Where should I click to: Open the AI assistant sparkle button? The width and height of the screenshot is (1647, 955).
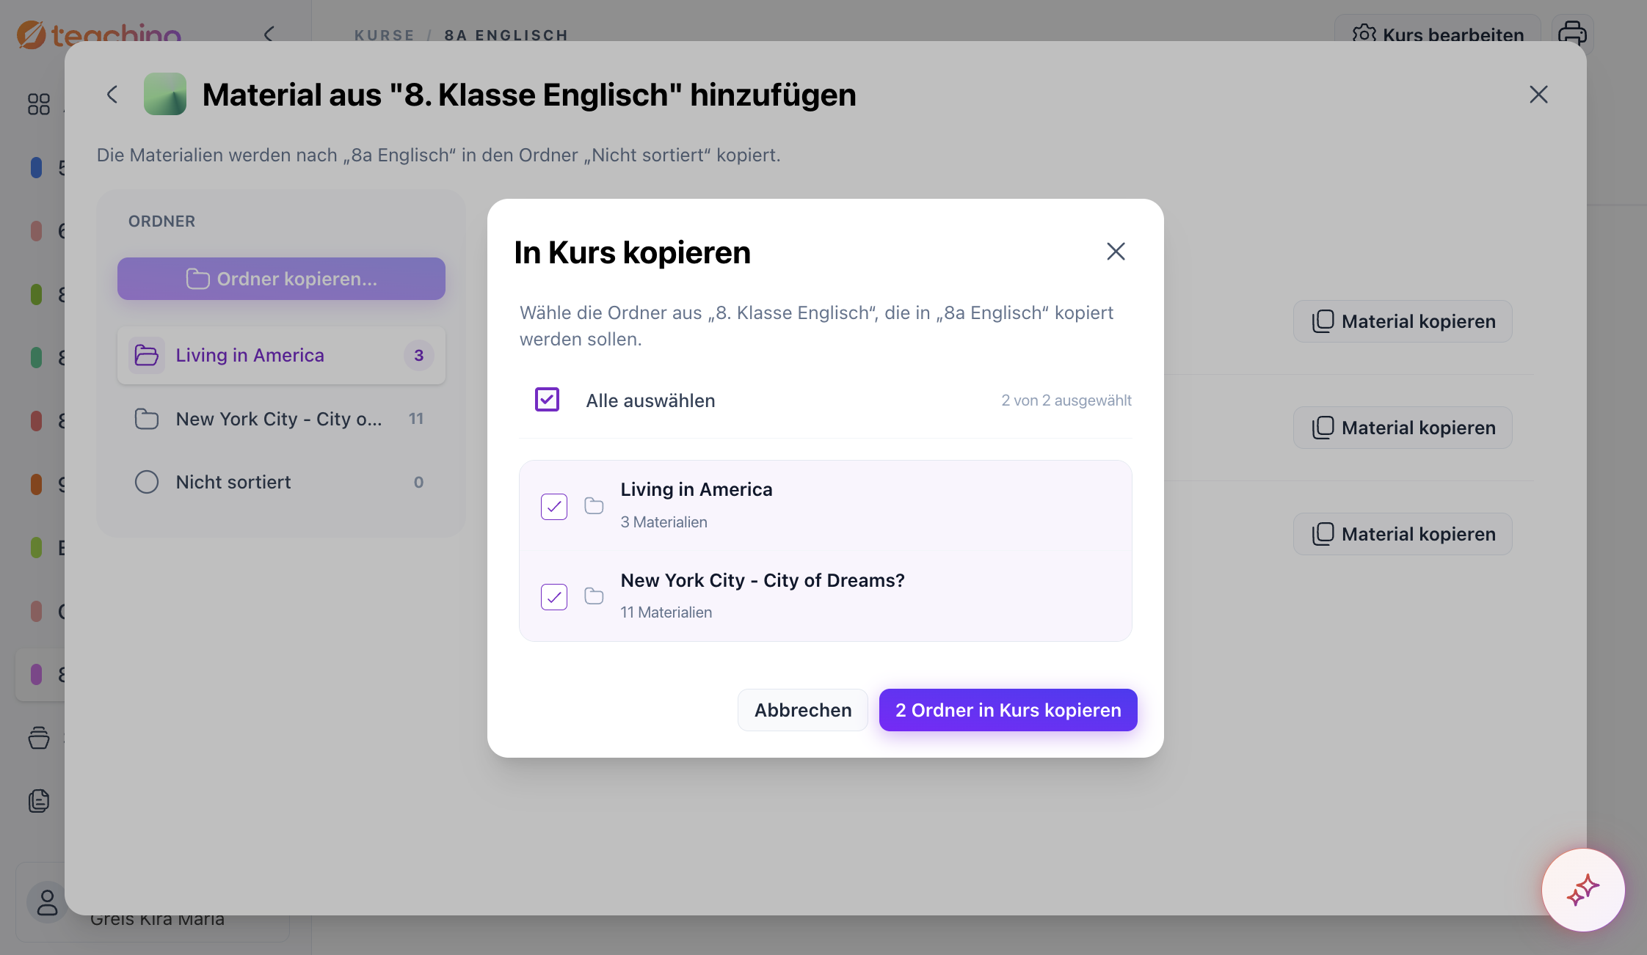(1583, 890)
